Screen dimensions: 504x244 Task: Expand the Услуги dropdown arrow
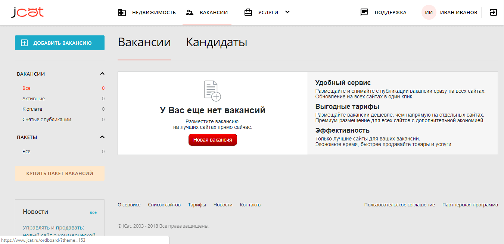click(287, 12)
